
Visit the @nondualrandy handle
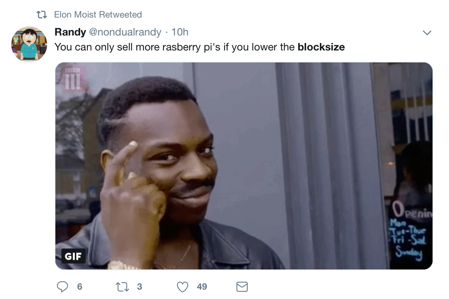pos(125,32)
